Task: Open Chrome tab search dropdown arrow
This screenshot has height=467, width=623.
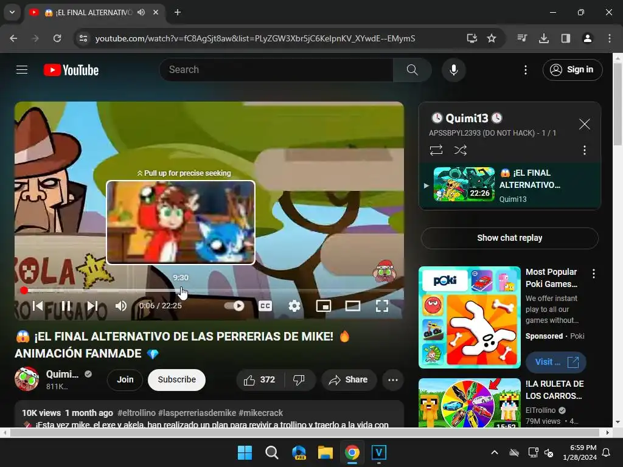Action: (12, 12)
